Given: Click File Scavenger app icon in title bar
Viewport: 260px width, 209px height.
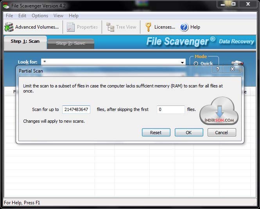Looking at the screenshot, I should (6, 6).
